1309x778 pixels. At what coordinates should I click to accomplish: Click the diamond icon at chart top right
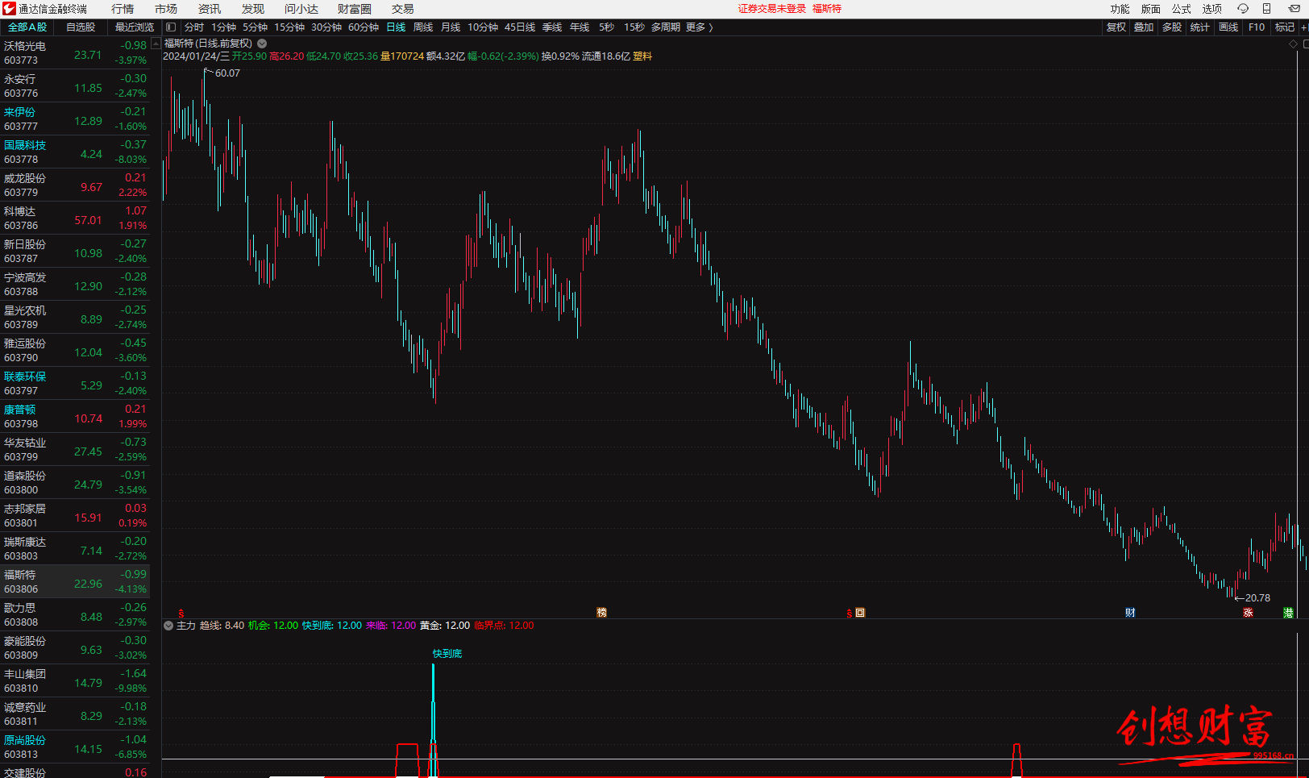tap(1294, 44)
